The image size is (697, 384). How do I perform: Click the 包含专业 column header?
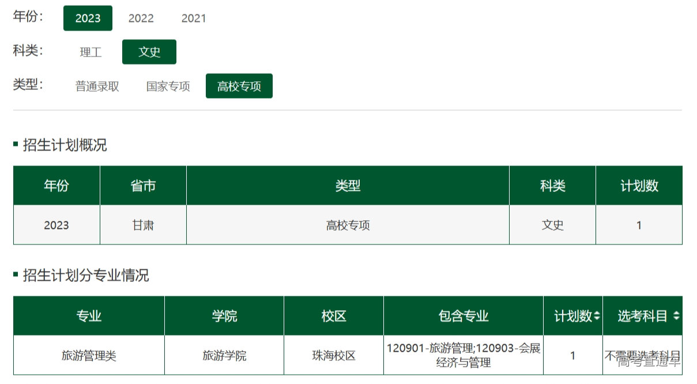tap(464, 316)
